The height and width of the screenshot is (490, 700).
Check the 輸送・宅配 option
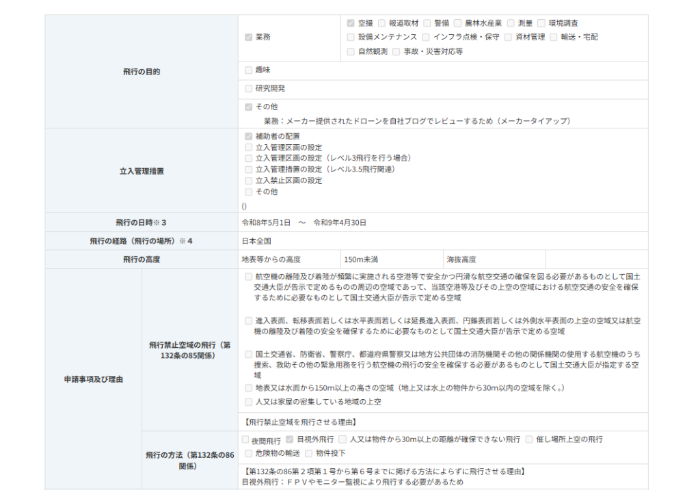coord(554,37)
